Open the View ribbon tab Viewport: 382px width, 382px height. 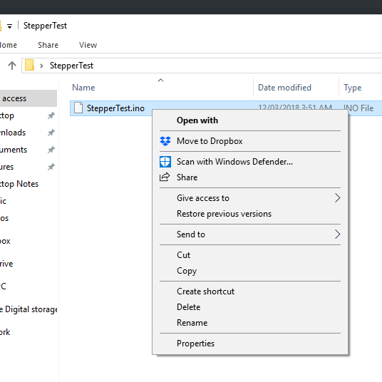click(x=88, y=45)
